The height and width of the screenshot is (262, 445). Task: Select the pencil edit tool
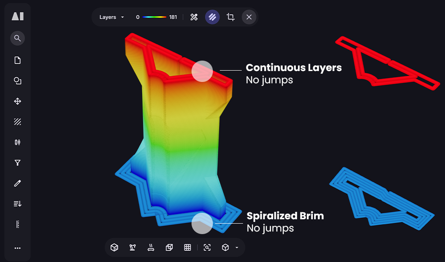coord(17,183)
